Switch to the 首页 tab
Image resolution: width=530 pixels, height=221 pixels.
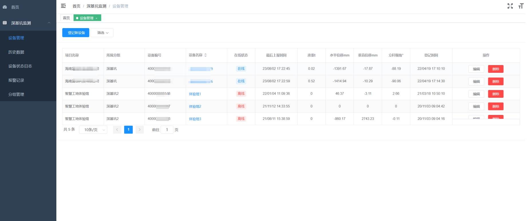pyautogui.click(x=66, y=18)
